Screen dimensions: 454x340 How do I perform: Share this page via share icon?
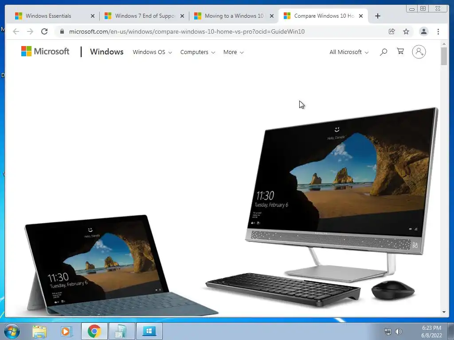[x=392, y=31]
